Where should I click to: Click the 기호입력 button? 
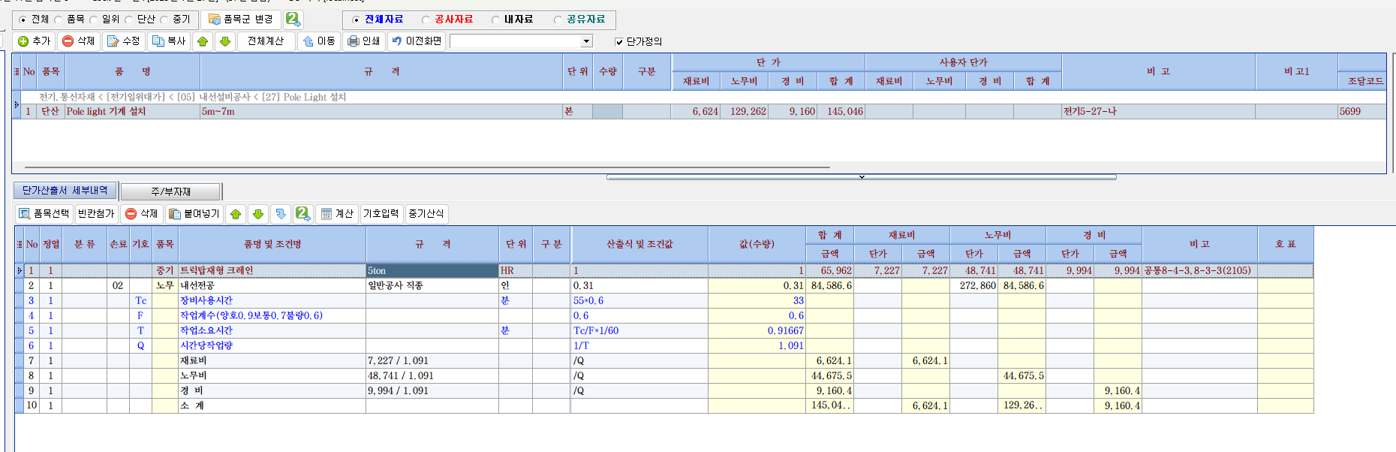point(381,214)
